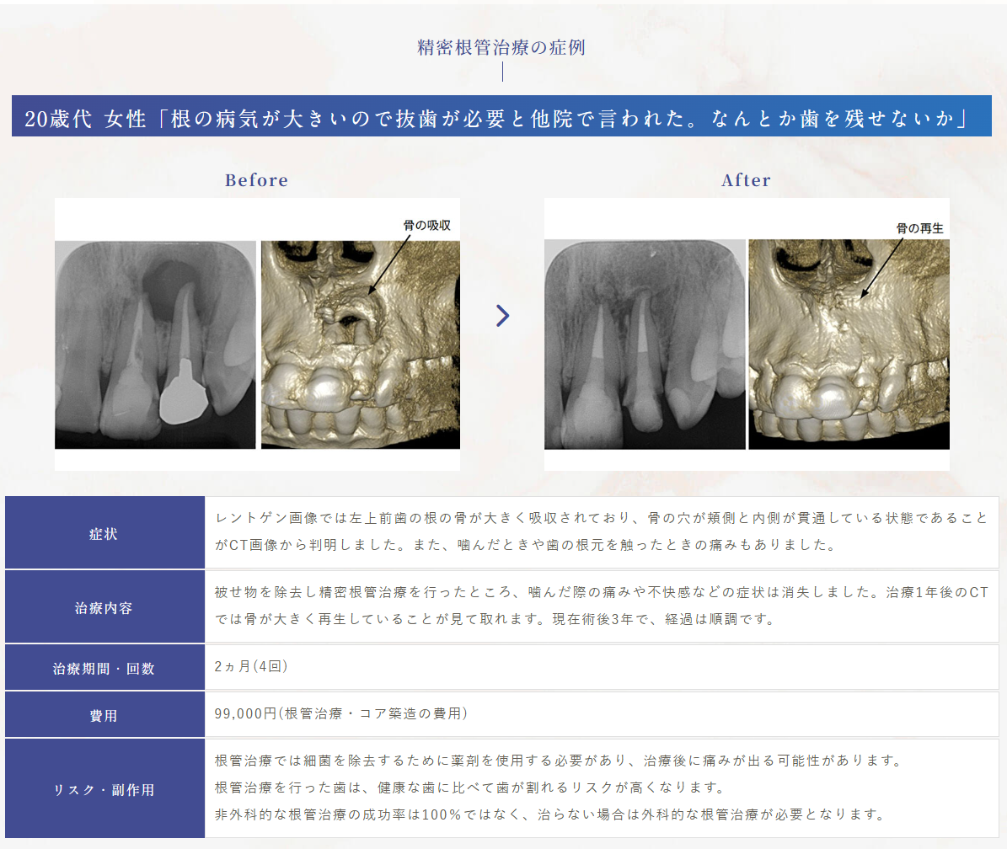1007x849 pixels.
Task: Open the After 3D CT skull image
Action: point(849,344)
